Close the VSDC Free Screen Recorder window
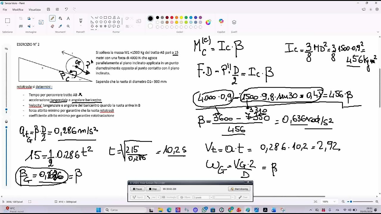The height and width of the screenshot is (214, 381). 248,182
